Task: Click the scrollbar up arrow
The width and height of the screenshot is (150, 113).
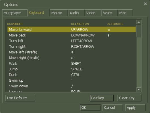Action: pos(139,22)
